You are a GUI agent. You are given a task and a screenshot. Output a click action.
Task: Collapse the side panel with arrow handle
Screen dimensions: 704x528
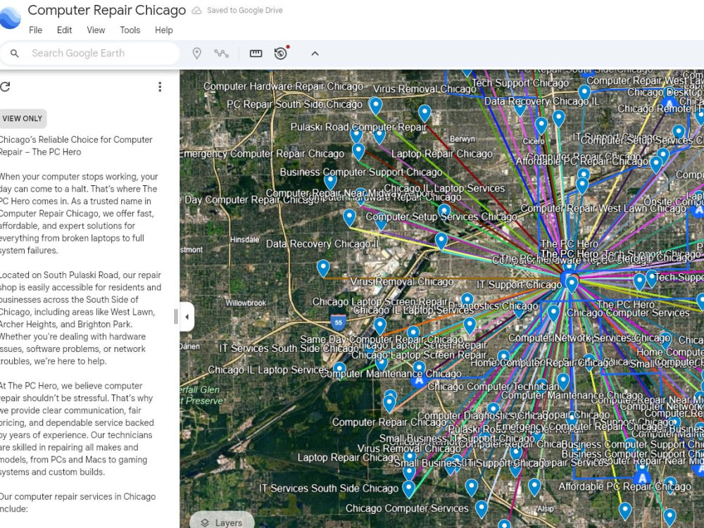click(x=187, y=317)
